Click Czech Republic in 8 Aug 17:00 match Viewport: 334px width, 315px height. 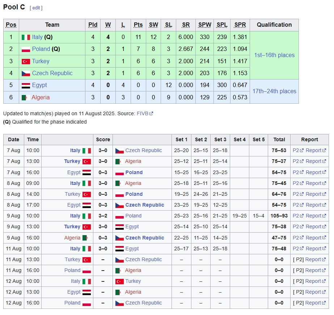[144, 205]
